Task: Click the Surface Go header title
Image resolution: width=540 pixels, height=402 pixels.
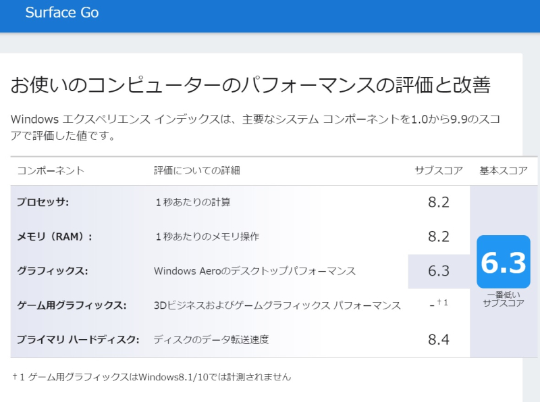Action: pos(62,12)
